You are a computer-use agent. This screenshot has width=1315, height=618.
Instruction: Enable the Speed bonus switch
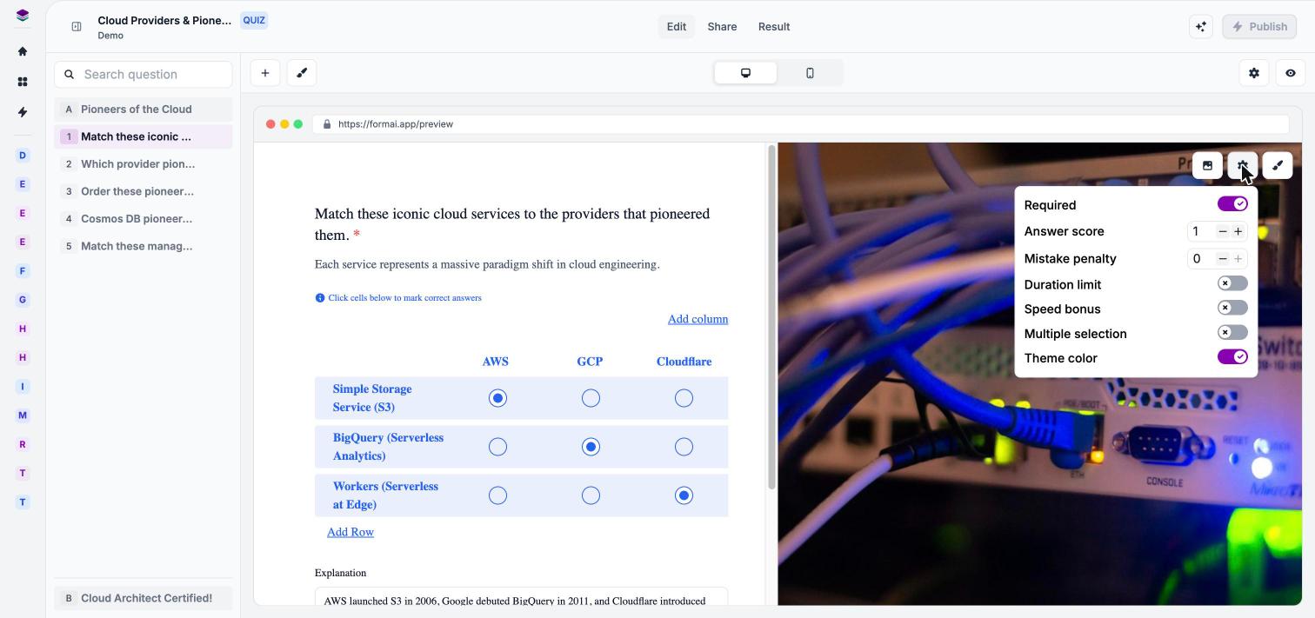tap(1232, 308)
